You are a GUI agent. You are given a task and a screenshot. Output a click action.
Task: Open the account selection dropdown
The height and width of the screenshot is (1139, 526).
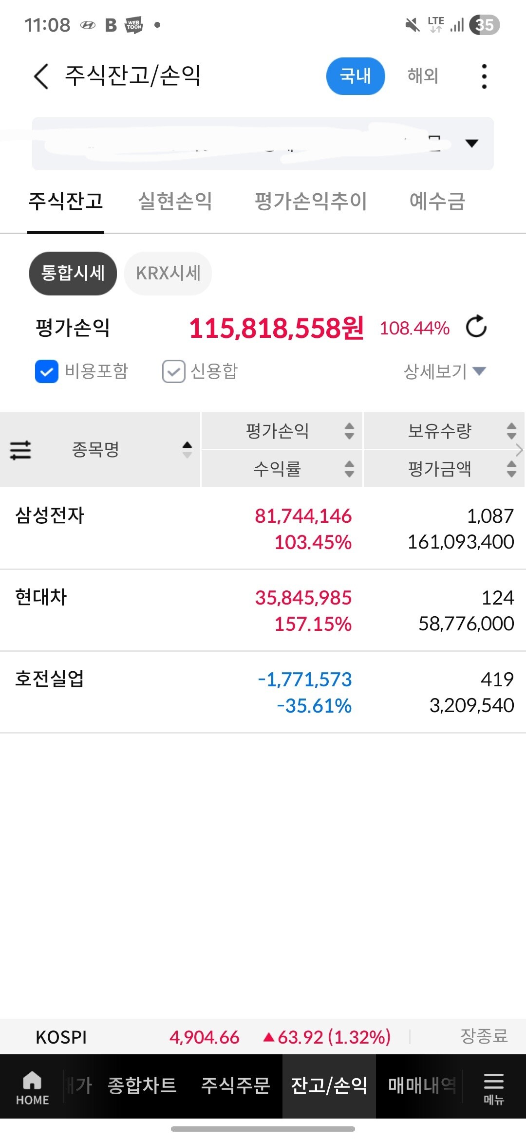pos(471,143)
